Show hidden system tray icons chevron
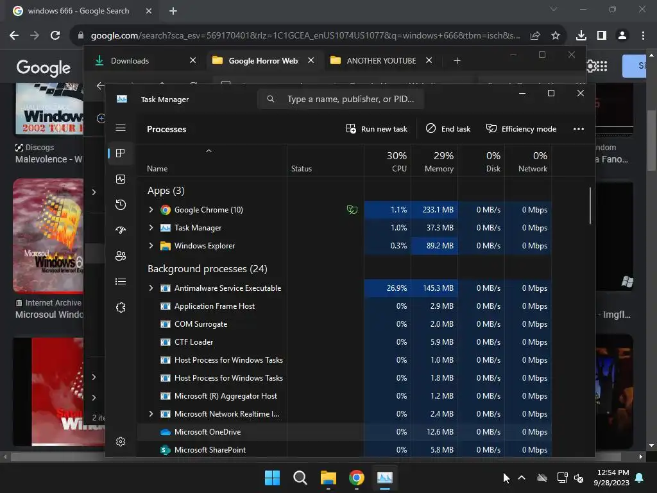 pos(522,478)
